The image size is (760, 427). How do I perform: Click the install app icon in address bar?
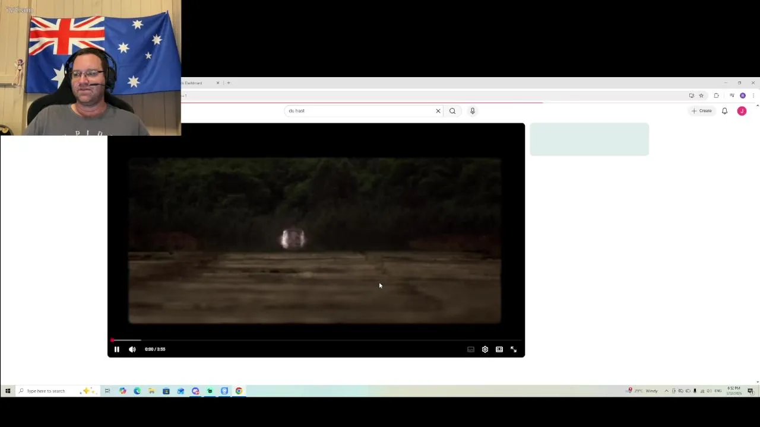(691, 95)
